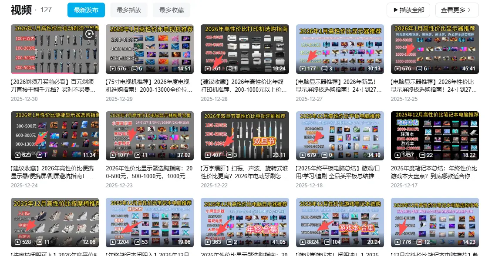Click the upload date 2025-12-22
Viewport: 485px width, 256px height.
(x=214, y=185)
